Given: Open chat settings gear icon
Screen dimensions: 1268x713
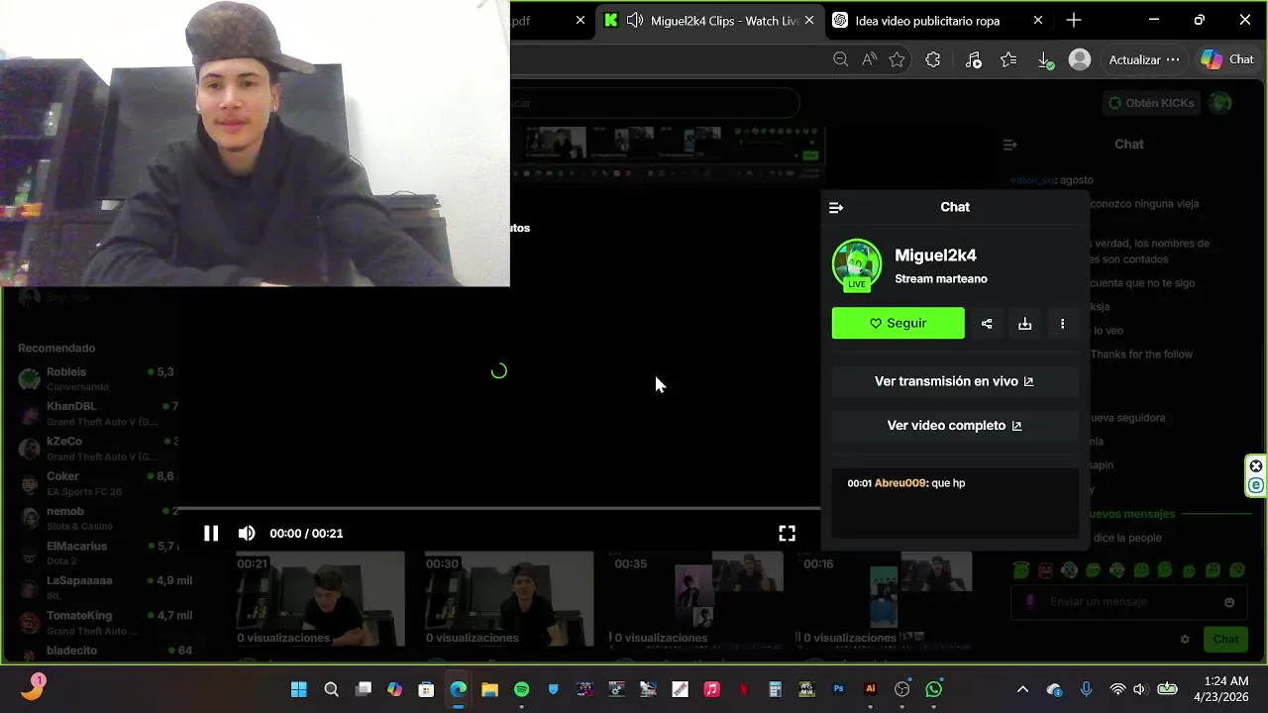Looking at the screenshot, I should [x=1185, y=639].
